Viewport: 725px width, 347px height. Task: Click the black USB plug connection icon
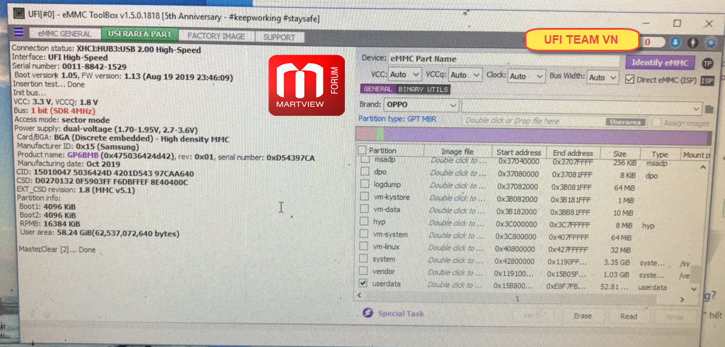point(693,42)
